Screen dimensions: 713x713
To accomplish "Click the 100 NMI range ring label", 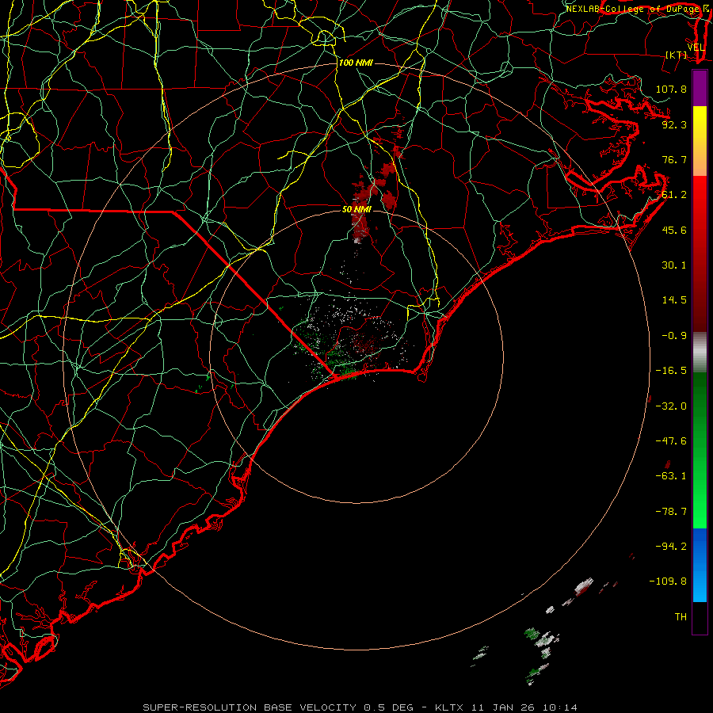I will [356, 63].
